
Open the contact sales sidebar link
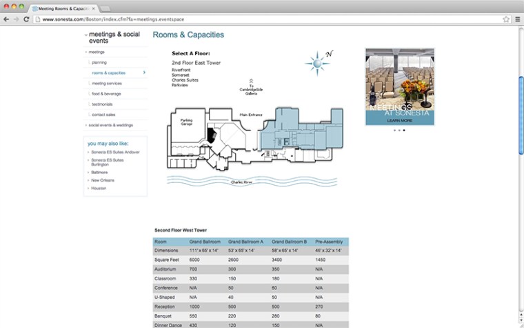(103, 115)
